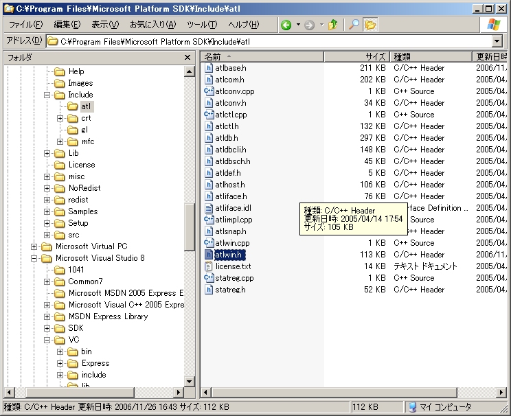Screen dimensions: 511x416
Task: Open the Forward button history dropdown arrow
Action: 321,25
